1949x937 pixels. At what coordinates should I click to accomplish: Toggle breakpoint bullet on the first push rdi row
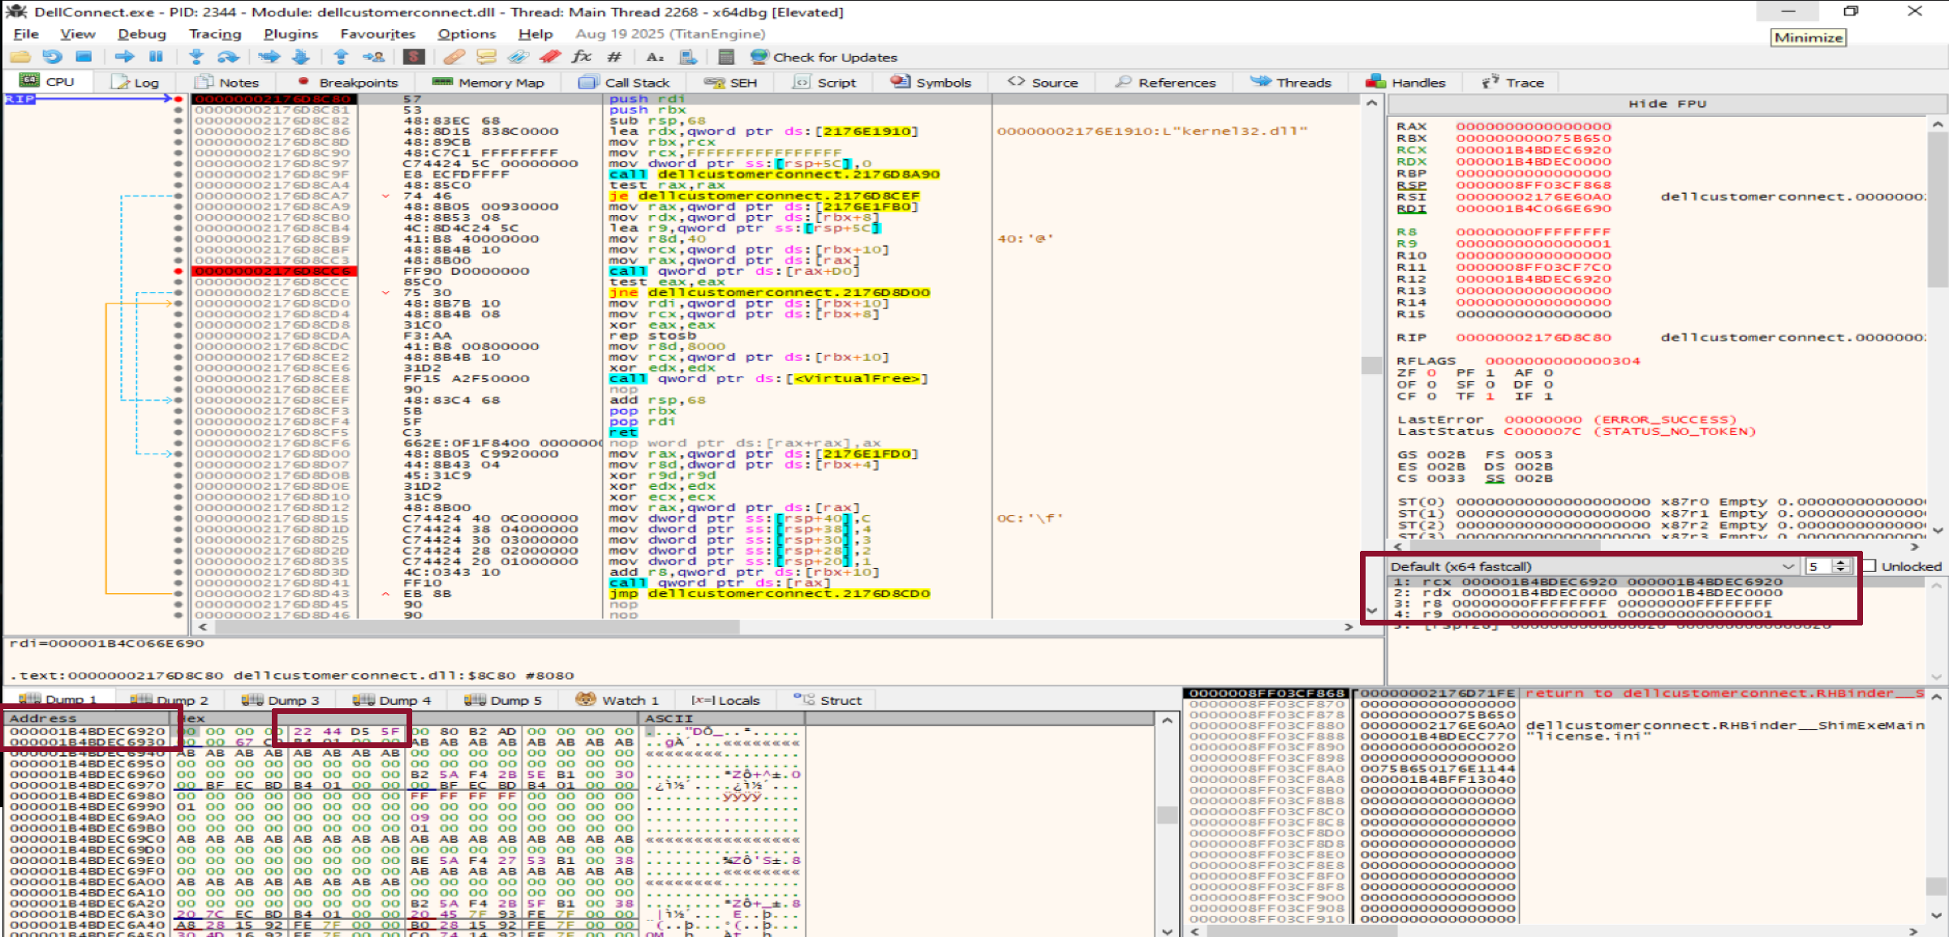(x=178, y=99)
